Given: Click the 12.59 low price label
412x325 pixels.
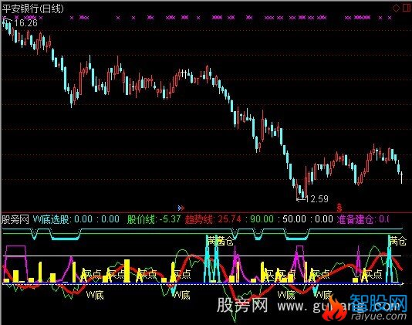Looking at the screenshot, I should [x=317, y=199].
